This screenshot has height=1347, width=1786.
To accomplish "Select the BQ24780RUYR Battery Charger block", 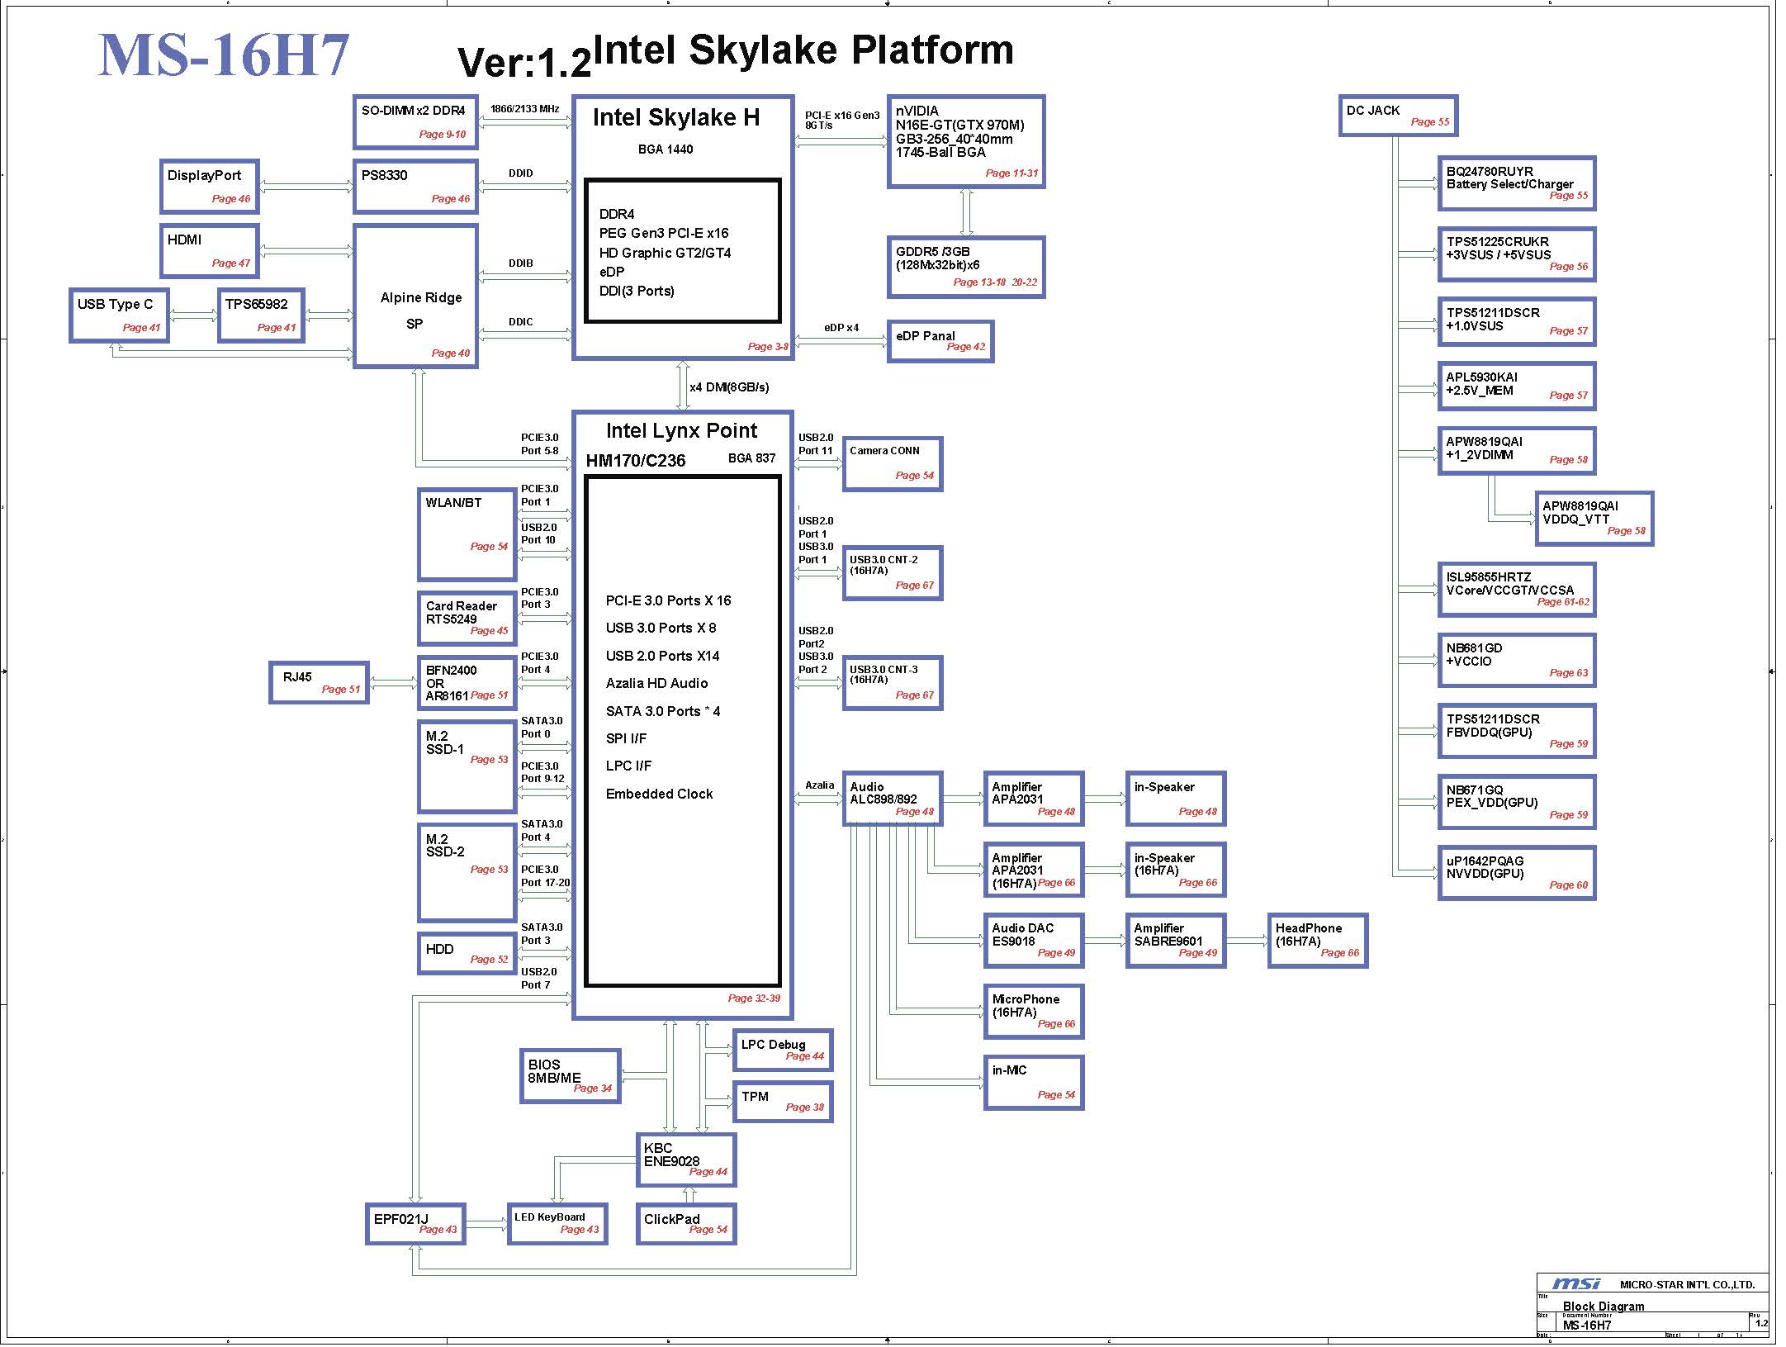I will point(1517,183).
